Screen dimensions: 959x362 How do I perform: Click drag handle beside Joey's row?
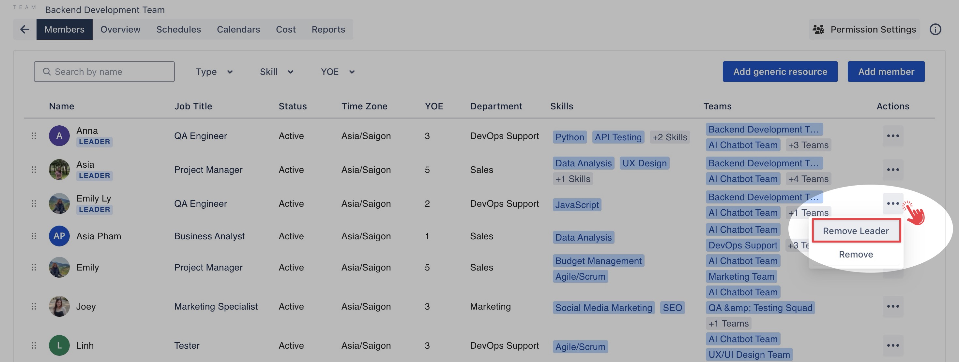click(x=34, y=307)
